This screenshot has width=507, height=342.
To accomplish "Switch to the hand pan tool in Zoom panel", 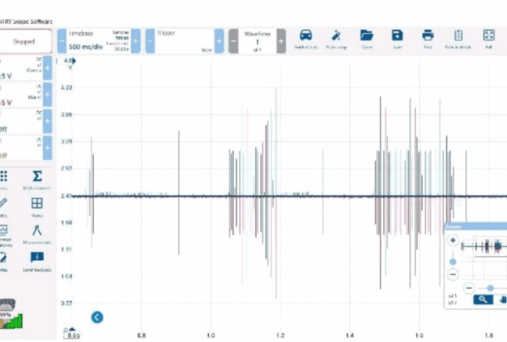I will click(x=502, y=300).
